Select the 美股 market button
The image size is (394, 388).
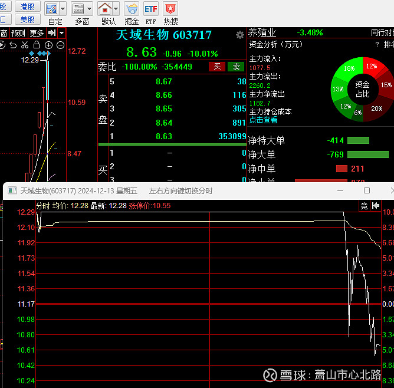click(27, 19)
